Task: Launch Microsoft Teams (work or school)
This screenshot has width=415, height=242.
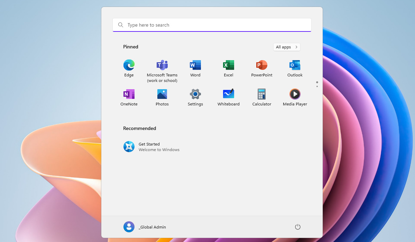Action: point(162,65)
